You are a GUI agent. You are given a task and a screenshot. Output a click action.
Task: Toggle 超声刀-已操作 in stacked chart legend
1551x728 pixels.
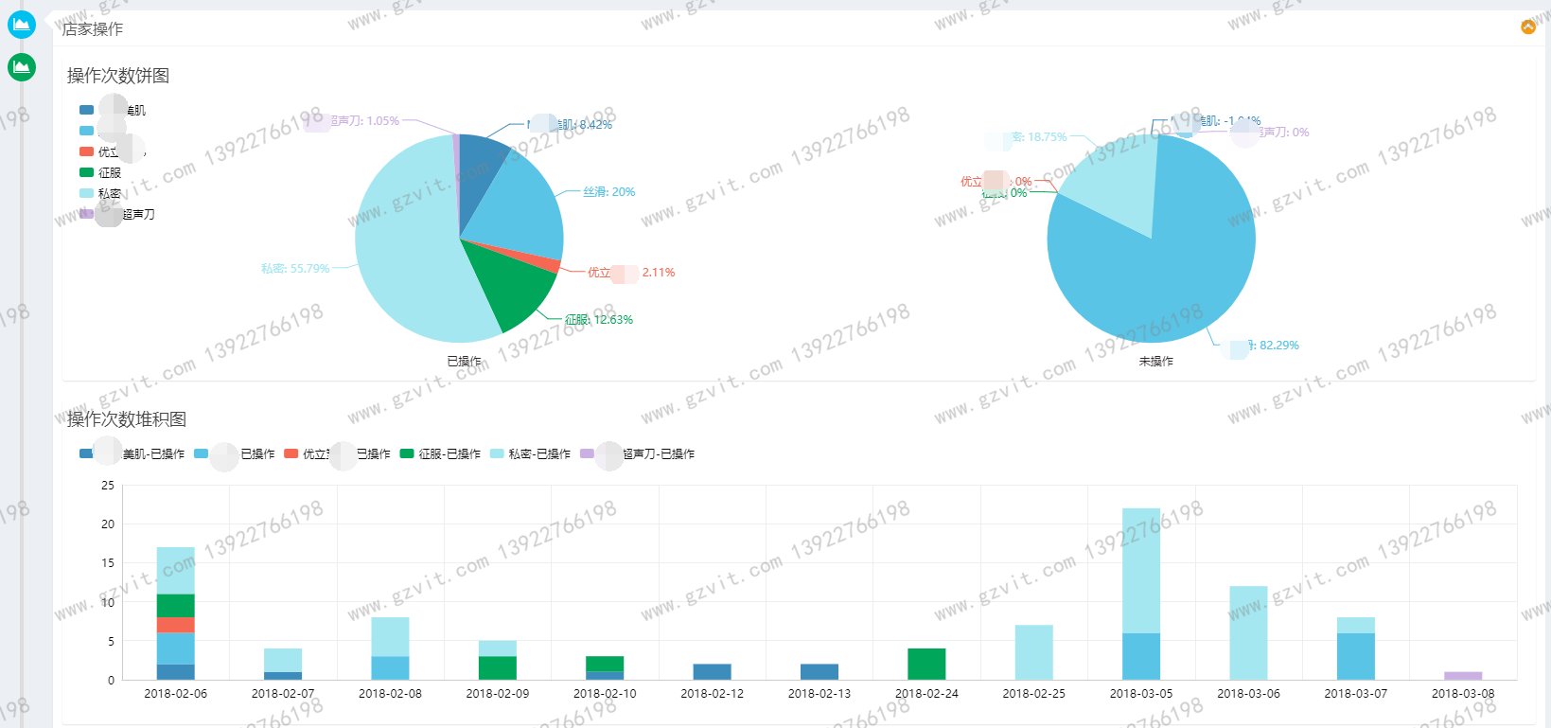(637, 453)
